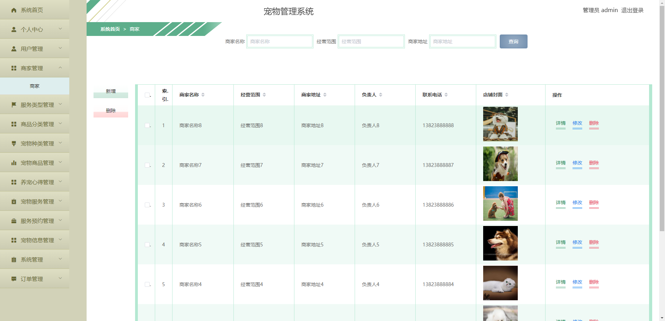Open the 宠物服务管理 menu item

[35, 201]
